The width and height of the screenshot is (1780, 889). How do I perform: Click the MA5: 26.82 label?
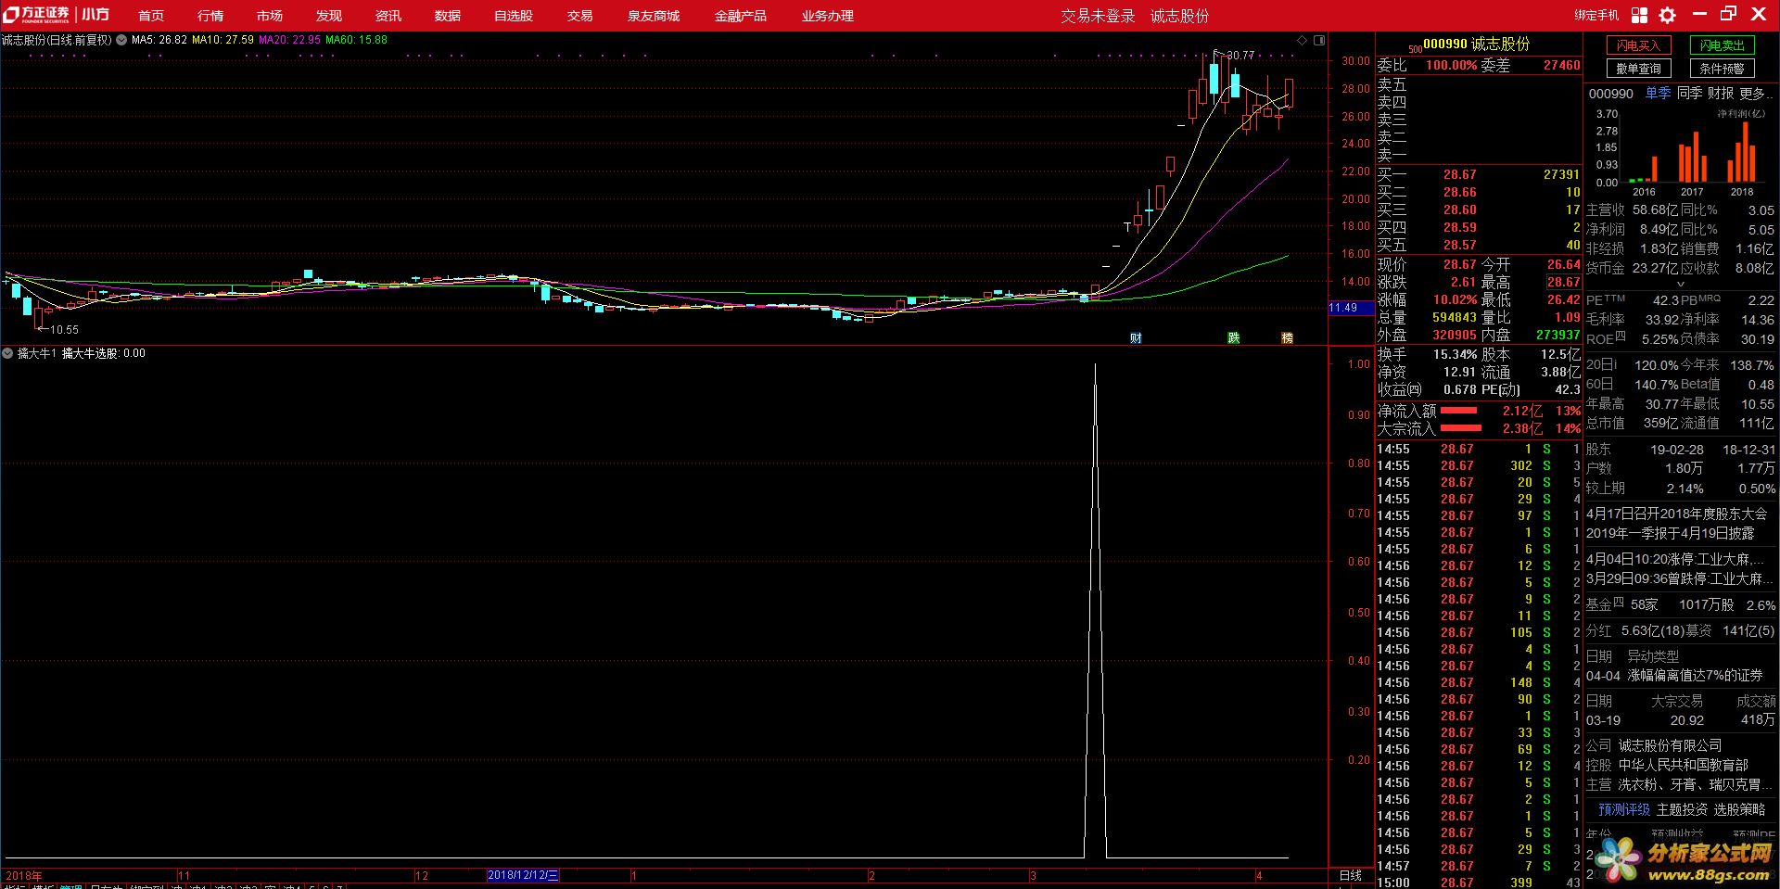[159, 40]
